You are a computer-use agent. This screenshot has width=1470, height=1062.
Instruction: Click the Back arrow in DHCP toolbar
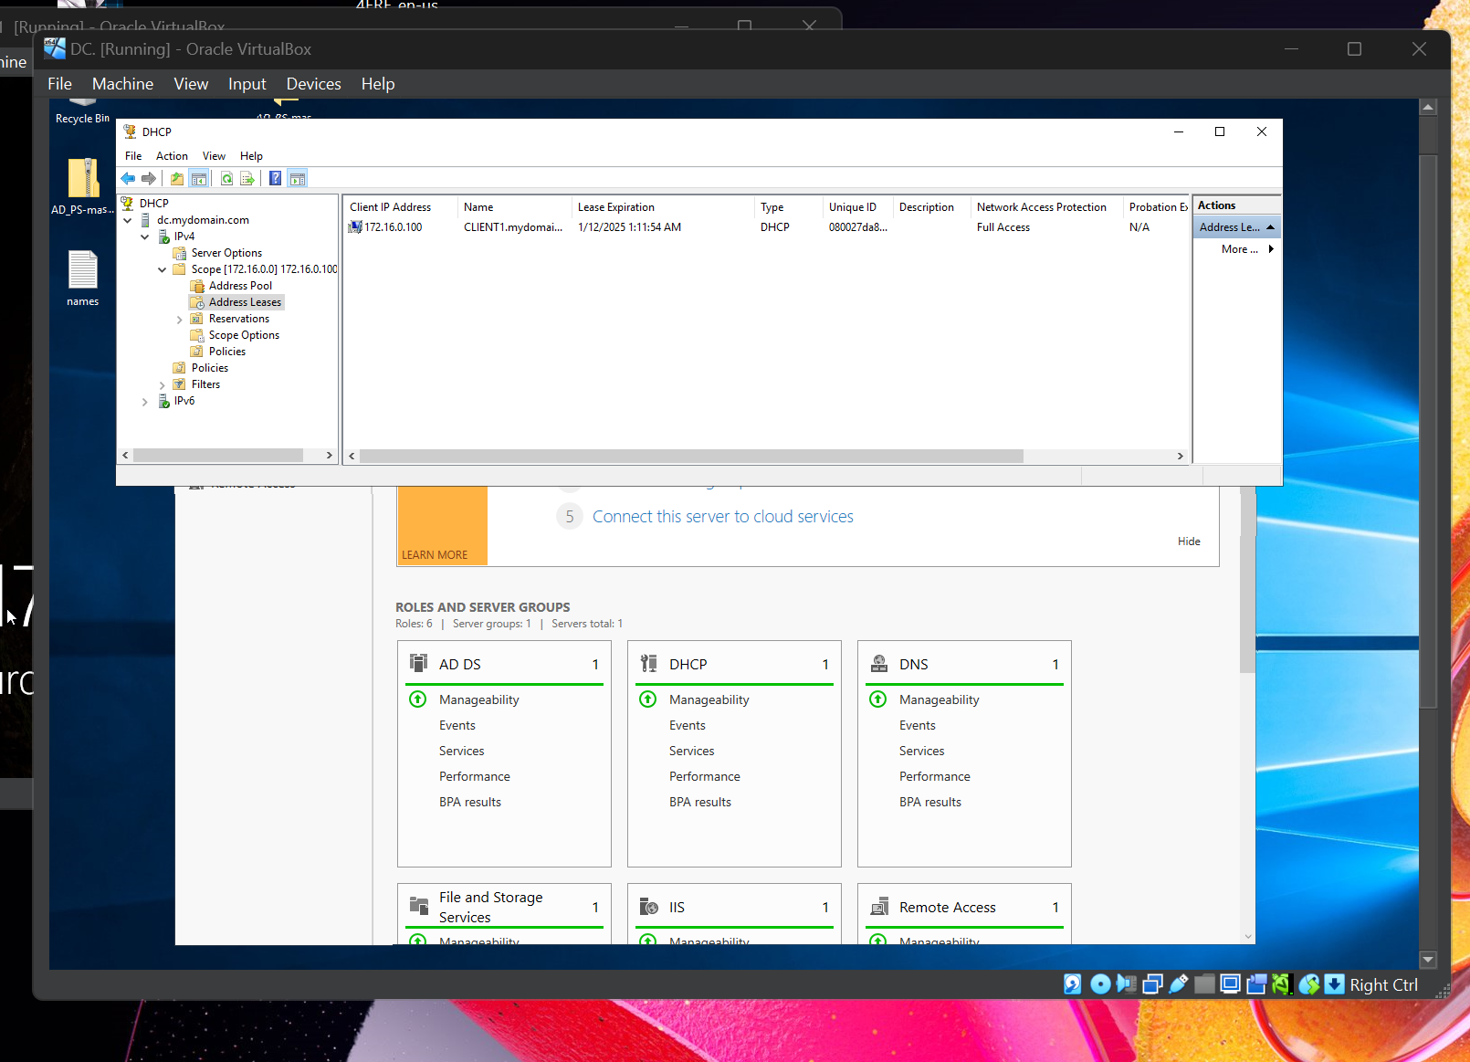click(128, 178)
